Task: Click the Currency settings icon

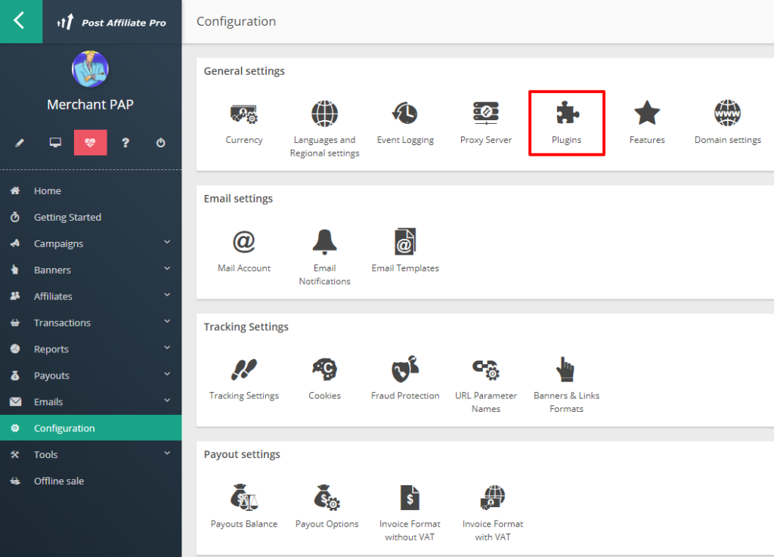Action: pos(243,115)
